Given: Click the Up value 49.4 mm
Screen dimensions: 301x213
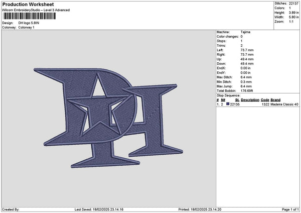Looking at the screenshot, I should [x=247, y=59].
